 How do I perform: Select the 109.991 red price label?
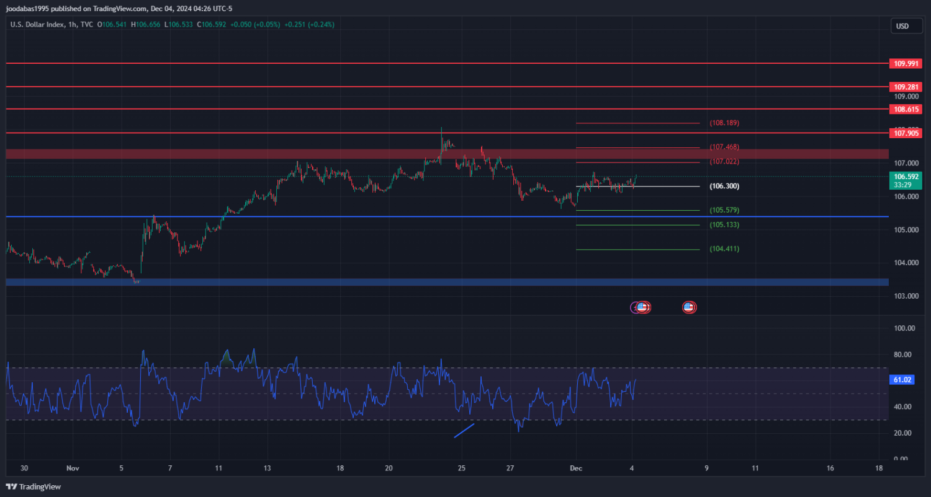click(x=906, y=63)
